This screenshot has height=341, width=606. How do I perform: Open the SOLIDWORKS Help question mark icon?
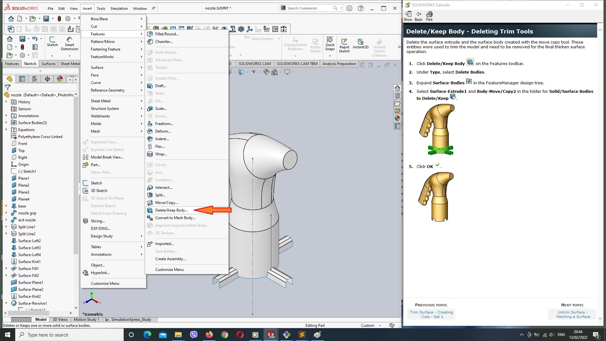point(361,8)
